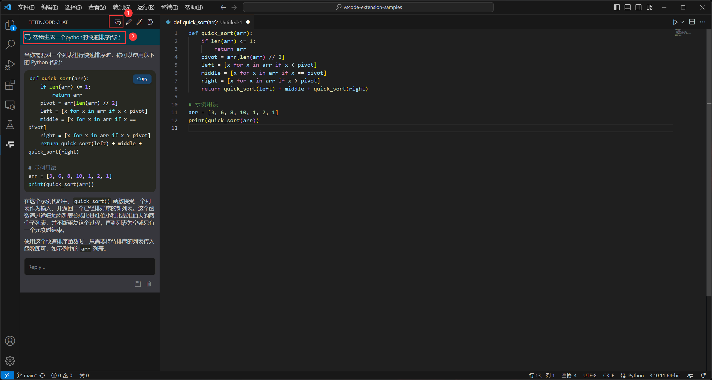Click the magic wand generate icon
Viewport: 712px width, 380px height.
click(x=139, y=22)
